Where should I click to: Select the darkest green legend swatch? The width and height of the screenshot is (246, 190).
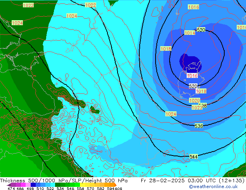pyautogui.click(x=57, y=185)
